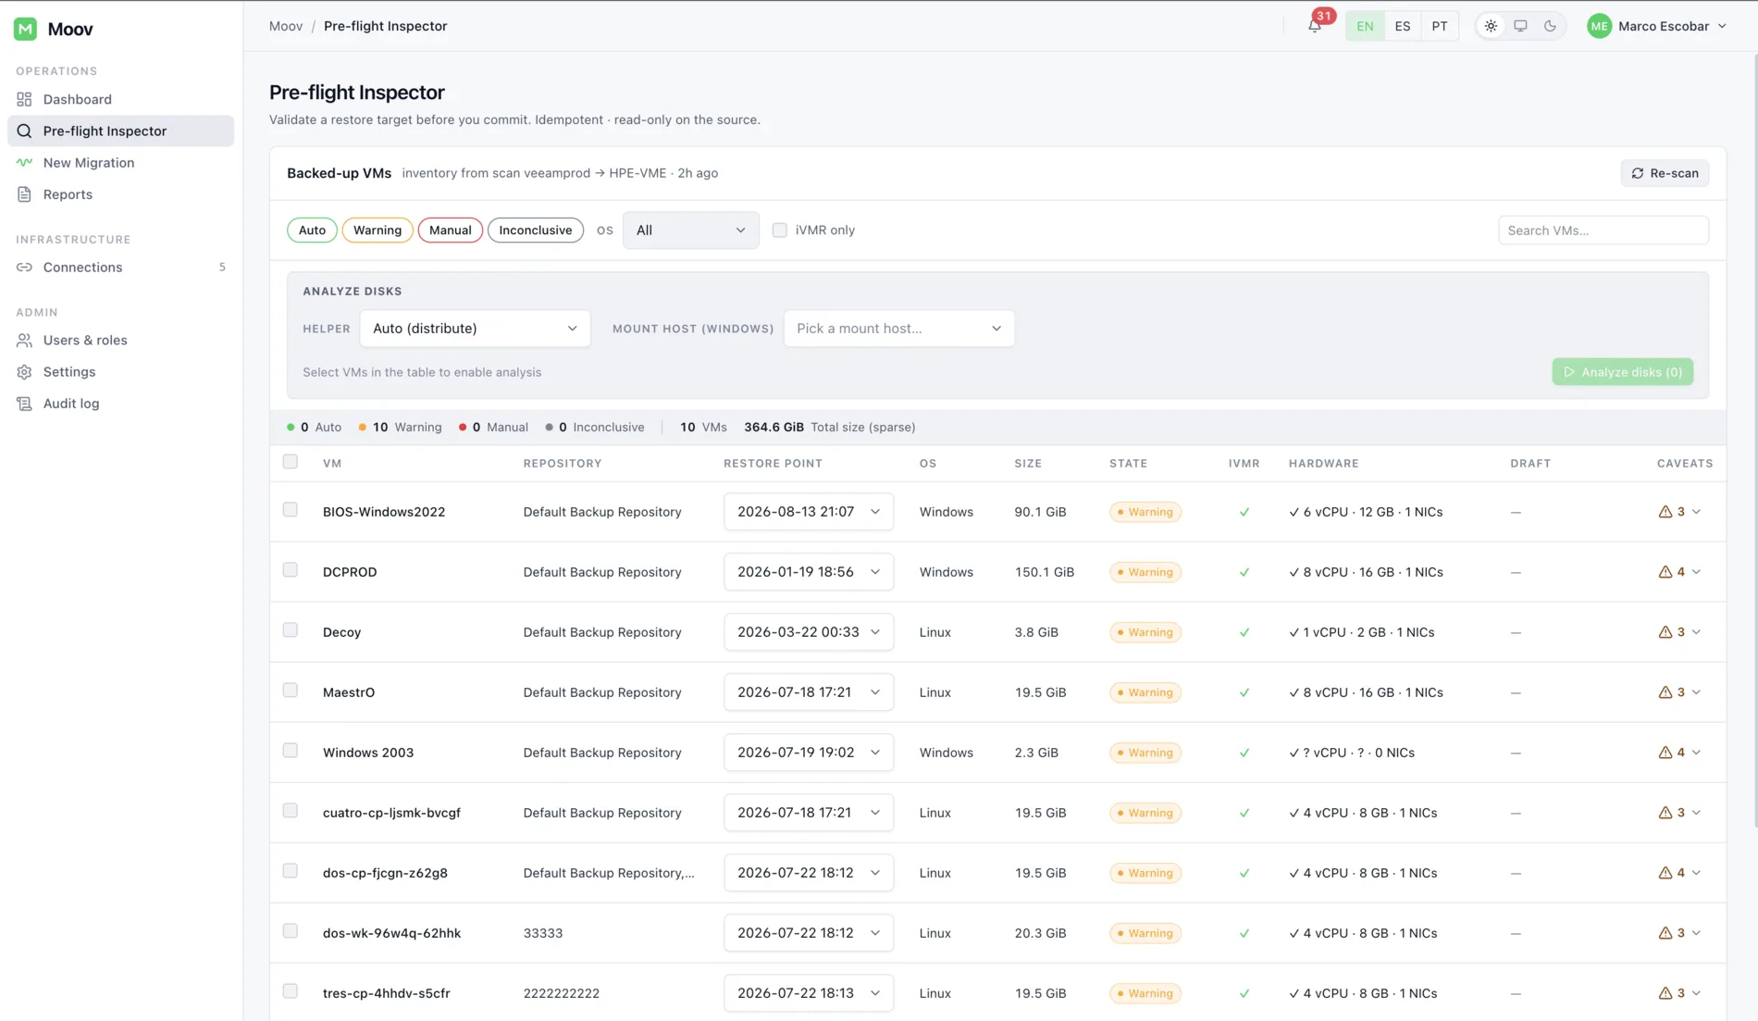Click the caveats triangle for tres-cp-4hhdv-s5cfr
Screen dimensions: 1758x1021
click(x=1665, y=993)
